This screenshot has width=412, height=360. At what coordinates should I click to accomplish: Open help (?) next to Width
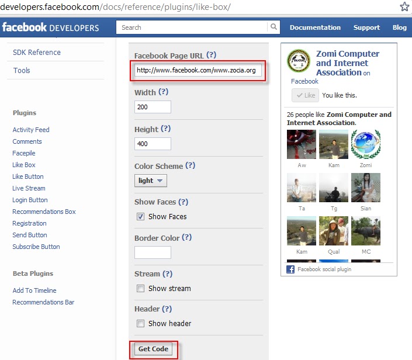pos(164,92)
